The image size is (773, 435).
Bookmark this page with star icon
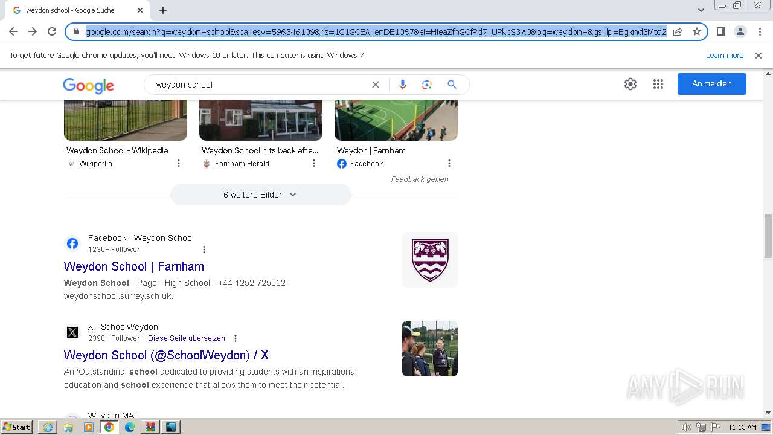(x=697, y=31)
